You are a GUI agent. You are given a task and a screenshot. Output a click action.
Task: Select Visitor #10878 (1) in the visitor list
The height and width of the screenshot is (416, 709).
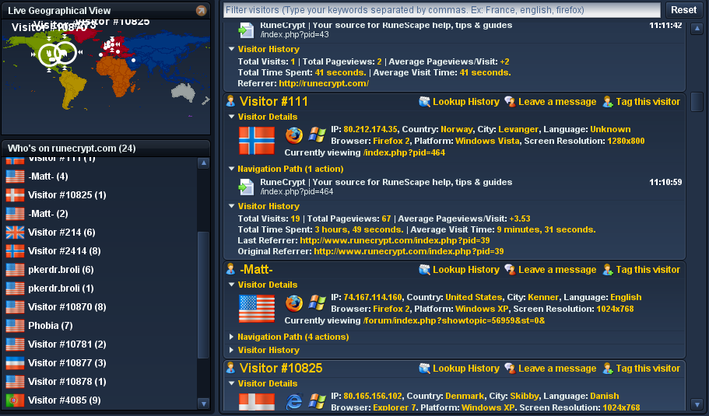[101, 381]
